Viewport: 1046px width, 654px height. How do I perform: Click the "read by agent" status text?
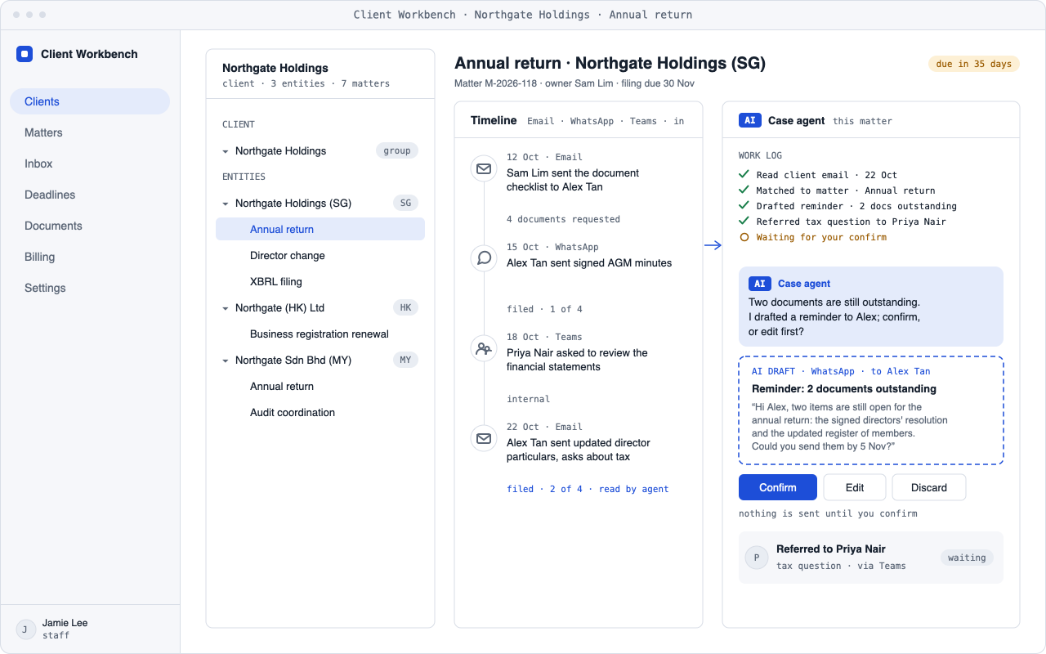pos(633,489)
